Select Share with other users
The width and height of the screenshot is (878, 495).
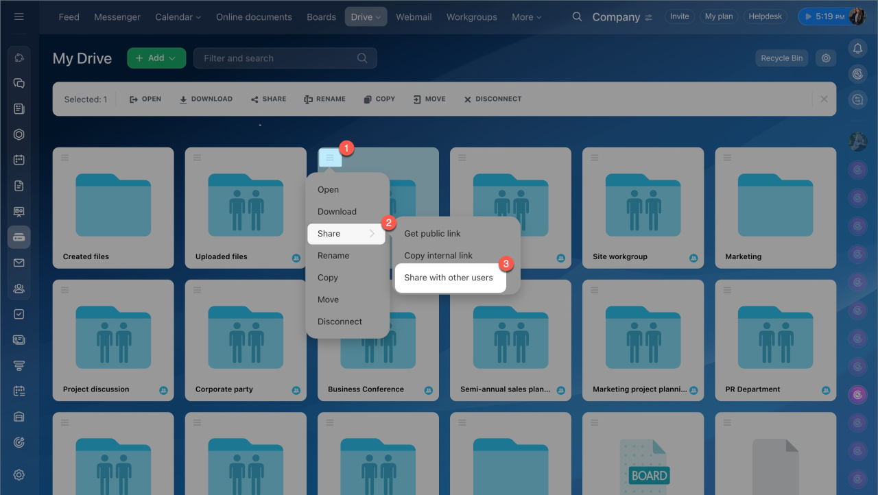pos(449,278)
